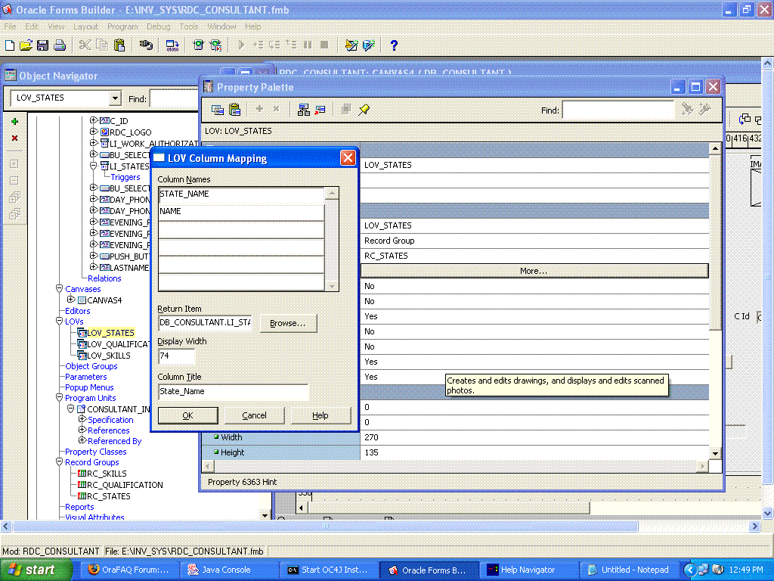The height and width of the screenshot is (581, 774).
Task: Click the More... button in Property Palette
Action: click(534, 271)
